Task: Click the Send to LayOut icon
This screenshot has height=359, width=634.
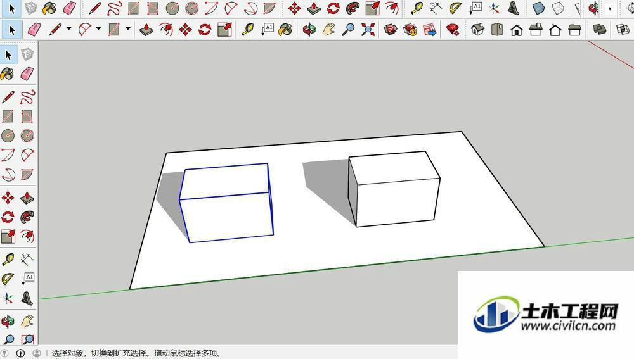Action: 429,30
